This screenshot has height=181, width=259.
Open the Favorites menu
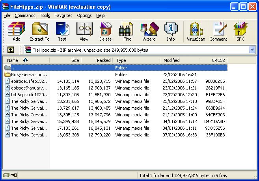[63, 15]
